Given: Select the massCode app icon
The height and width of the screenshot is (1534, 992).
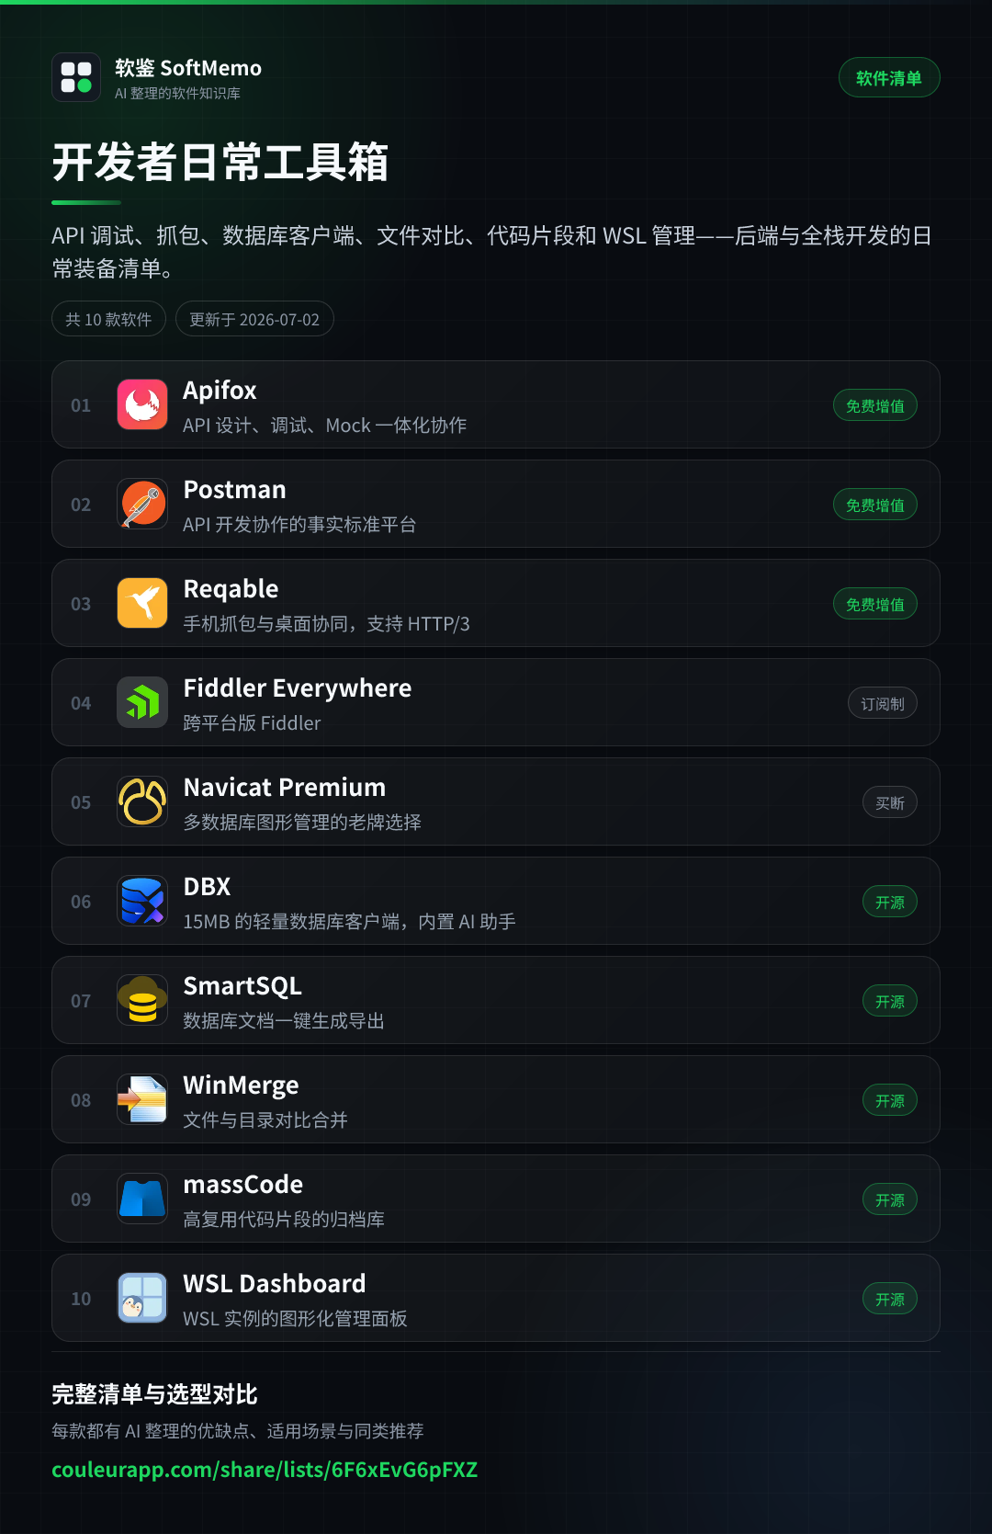Looking at the screenshot, I should pos(142,1199).
